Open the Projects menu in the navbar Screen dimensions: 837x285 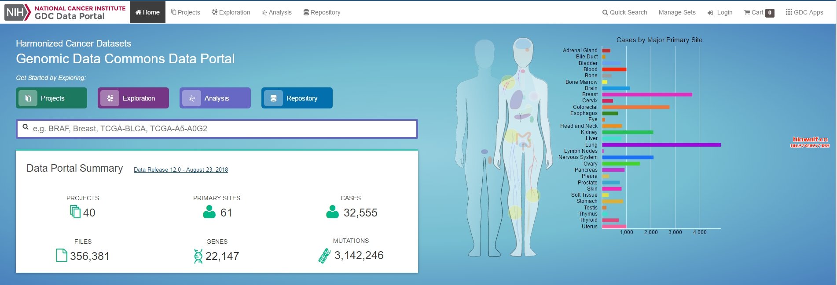(185, 12)
